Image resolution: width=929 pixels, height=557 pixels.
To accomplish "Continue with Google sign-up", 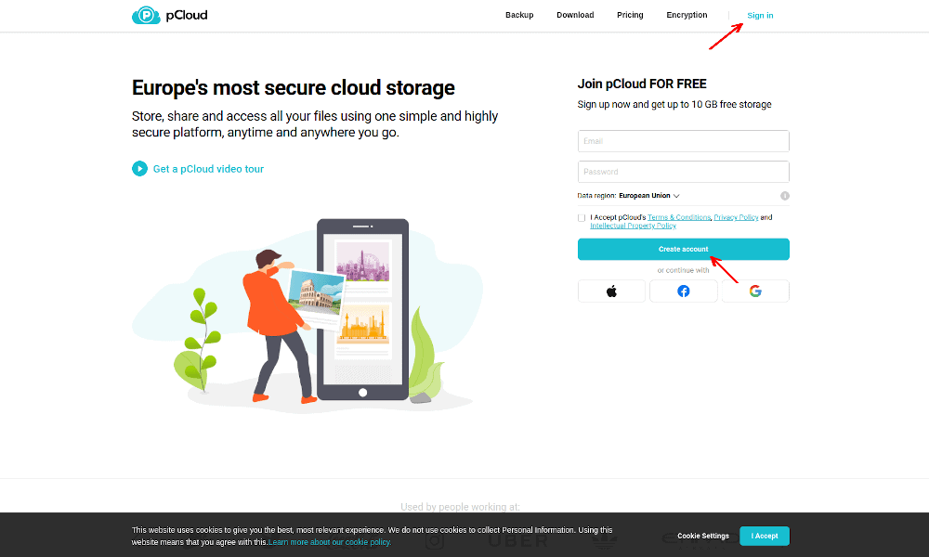I will pyautogui.click(x=755, y=291).
